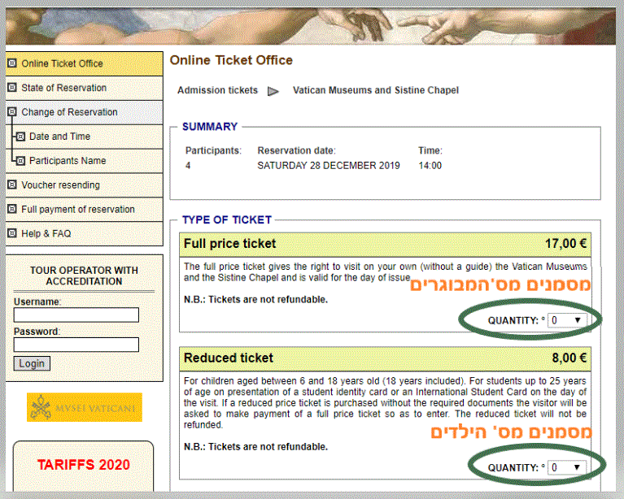
Task: Click the time value 14:00
Action: click(430, 166)
